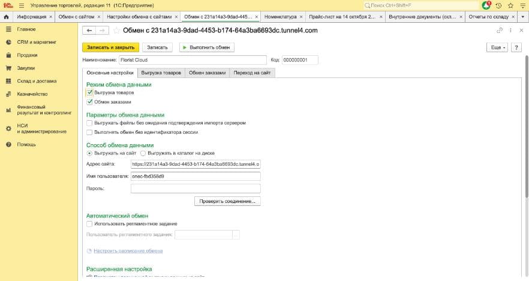Click the Имя пользователя input field
This screenshot has width=529, height=281.
click(196, 177)
